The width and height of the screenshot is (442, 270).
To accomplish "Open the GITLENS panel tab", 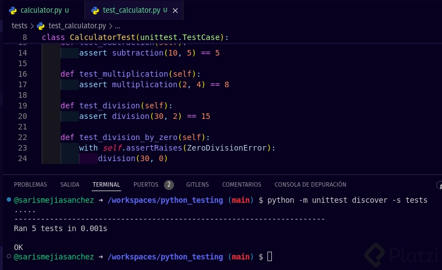I will [197, 184].
